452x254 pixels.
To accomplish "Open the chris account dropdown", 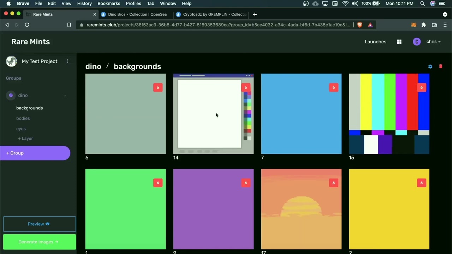I will coord(433,42).
